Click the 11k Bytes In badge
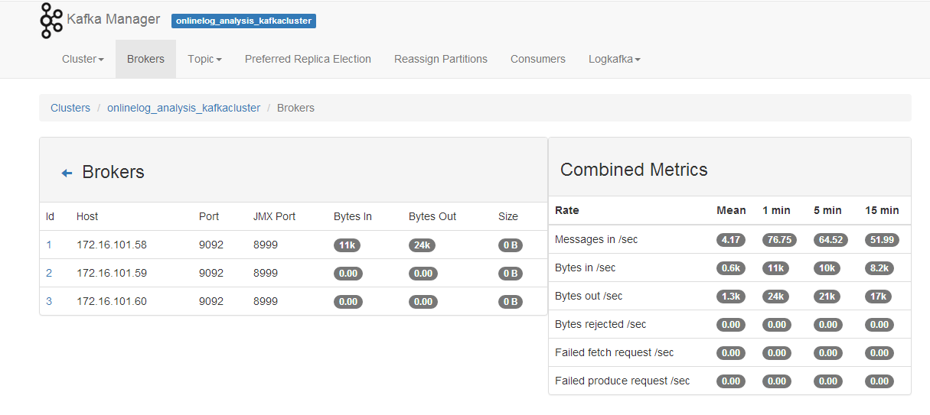930x415 pixels. (x=347, y=245)
